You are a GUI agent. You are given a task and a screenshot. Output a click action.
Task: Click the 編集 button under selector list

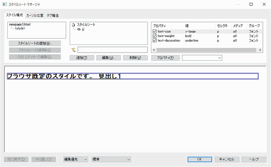tap(109, 58)
